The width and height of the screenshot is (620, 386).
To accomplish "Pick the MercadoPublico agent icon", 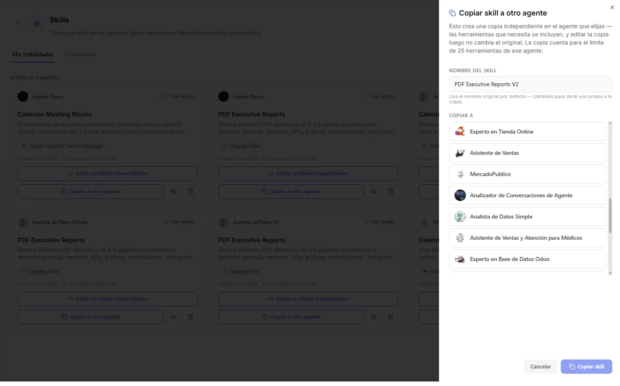I will point(460,174).
